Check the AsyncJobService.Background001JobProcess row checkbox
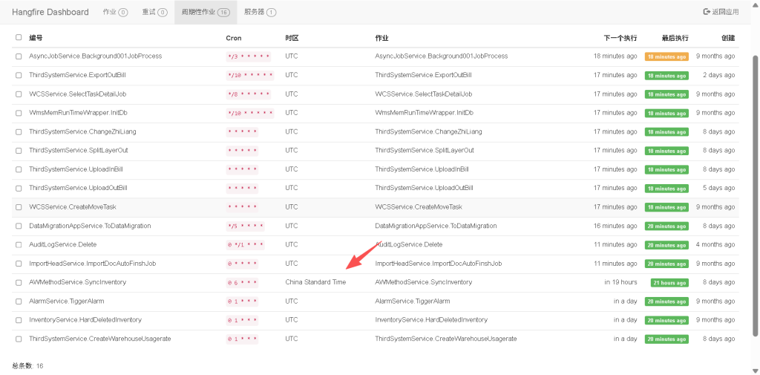The width and height of the screenshot is (760, 375). [19, 56]
